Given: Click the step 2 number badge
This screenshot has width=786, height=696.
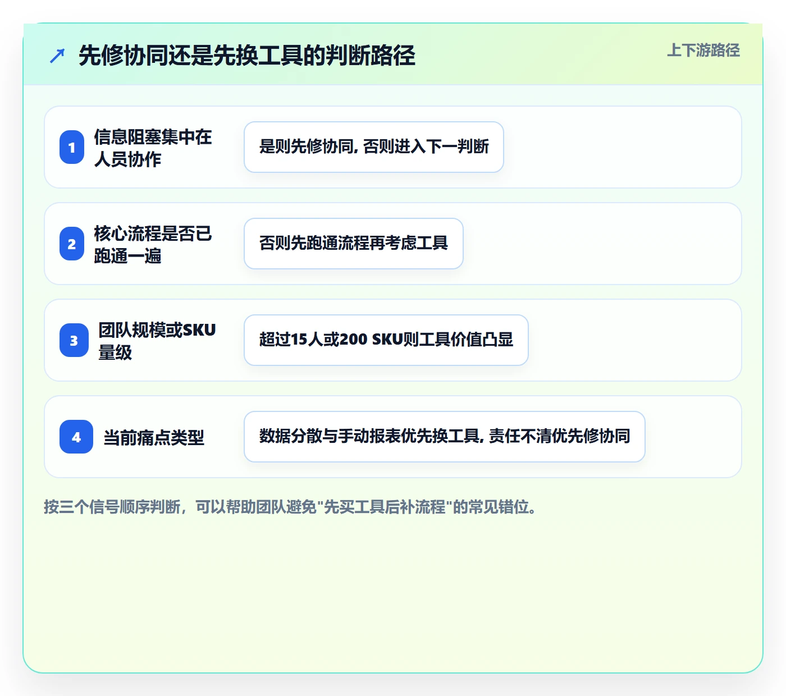Looking at the screenshot, I should pos(72,244).
